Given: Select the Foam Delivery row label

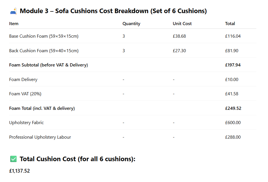Looking at the screenshot, I should (x=23, y=80).
